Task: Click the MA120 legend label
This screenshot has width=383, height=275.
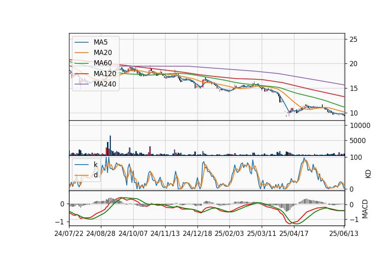Action: click(x=105, y=74)
